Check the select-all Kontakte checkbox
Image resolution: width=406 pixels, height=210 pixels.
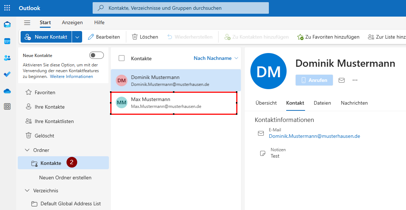pos(122,58)
